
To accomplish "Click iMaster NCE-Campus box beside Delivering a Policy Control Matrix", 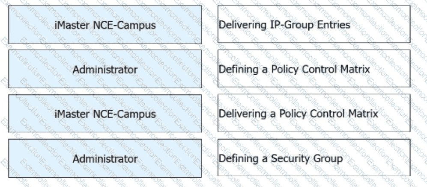I will click(105, 114).
